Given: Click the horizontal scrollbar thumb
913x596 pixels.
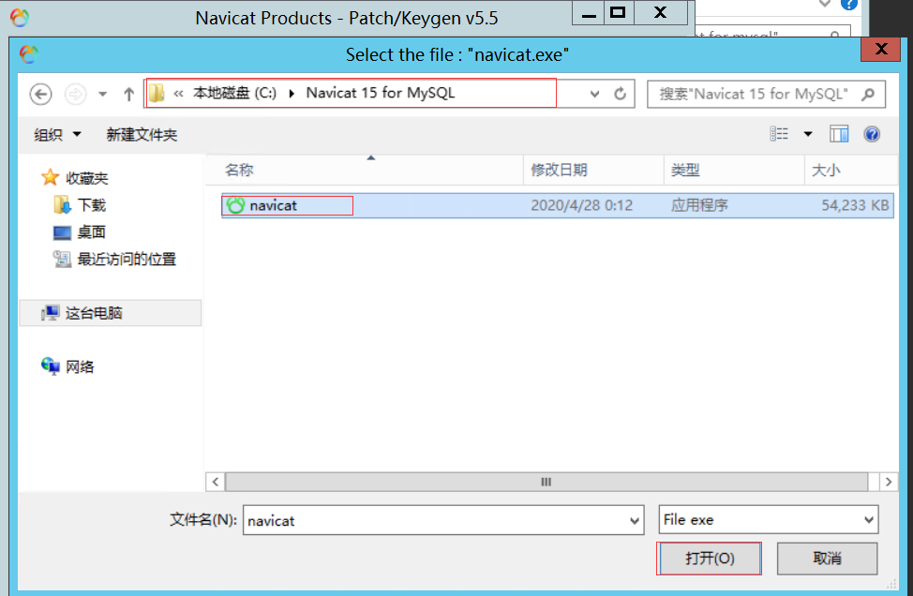Looking at the screenshot, I should click(x=546, y=482).
